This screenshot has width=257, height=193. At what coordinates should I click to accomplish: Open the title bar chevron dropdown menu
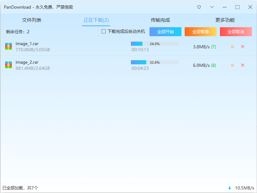[x=212, y=7]
